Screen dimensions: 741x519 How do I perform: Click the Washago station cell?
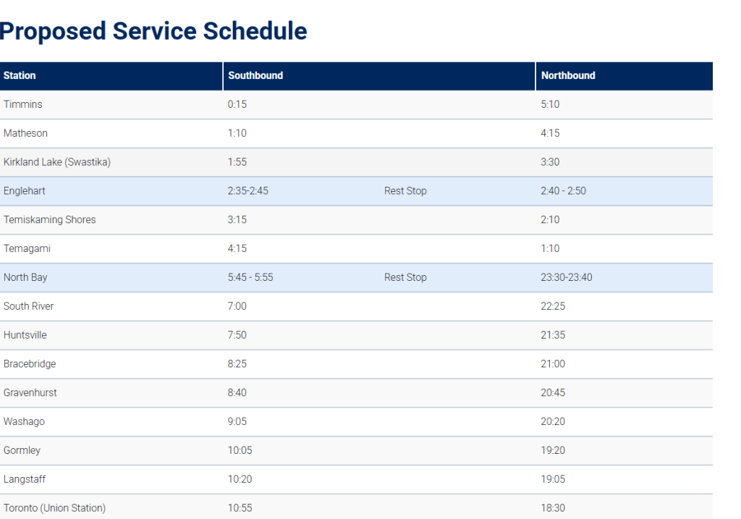point(24,421)
